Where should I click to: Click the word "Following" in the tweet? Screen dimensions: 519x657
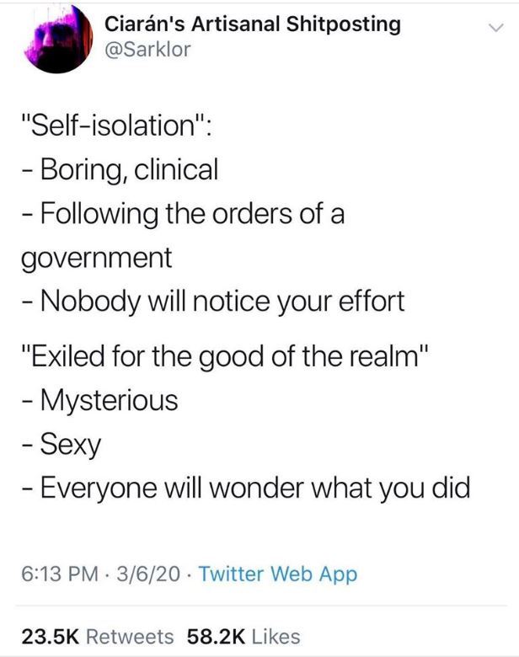coord(94,214)
